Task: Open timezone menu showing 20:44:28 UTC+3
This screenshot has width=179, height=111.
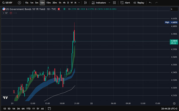Action: coord(169,109)
